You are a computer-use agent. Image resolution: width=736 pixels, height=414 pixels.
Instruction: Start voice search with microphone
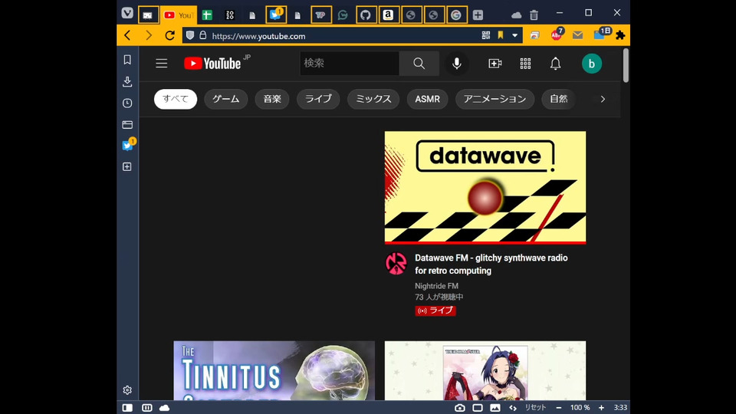(456, 64)
